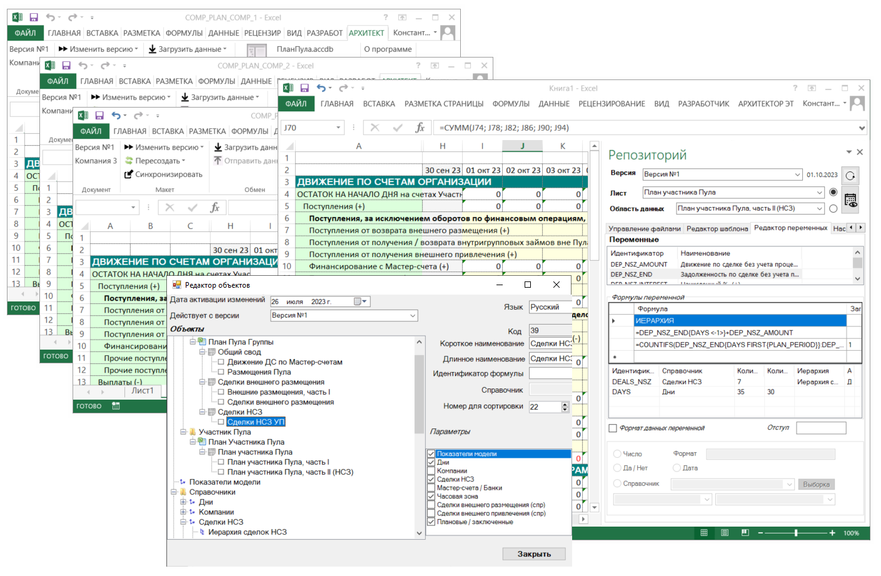Screen dimensions: 881x576
Task: Open the Лист dropdown in the Репозиторий panel
Action: (820, 193)
